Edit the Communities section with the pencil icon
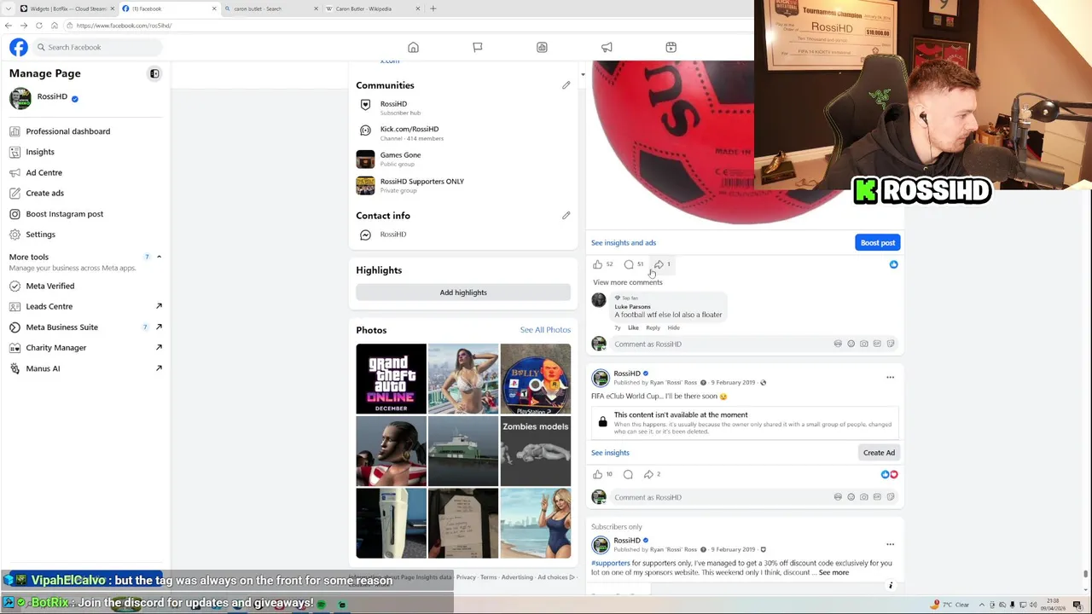Screen dimensions: 1092x614 [566, 85]
